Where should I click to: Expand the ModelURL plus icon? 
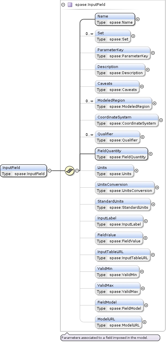tap(144, 322)
